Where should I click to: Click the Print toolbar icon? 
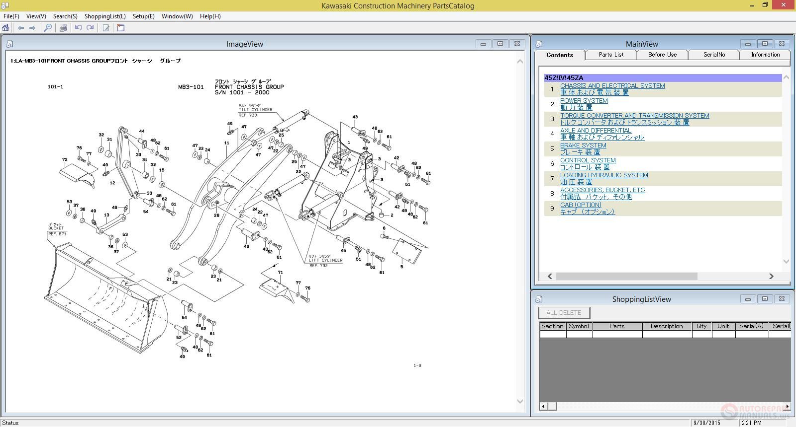point(63,28)
